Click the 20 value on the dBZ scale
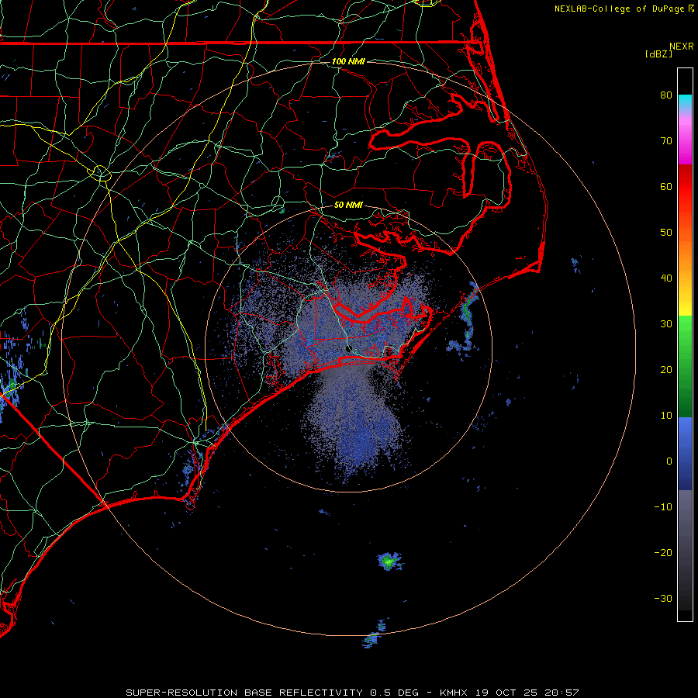The height and width of the screenshot is (698, 698). pyautogui.click(x=666, y=370)
